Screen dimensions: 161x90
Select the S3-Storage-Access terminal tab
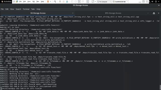coord(38,13)
